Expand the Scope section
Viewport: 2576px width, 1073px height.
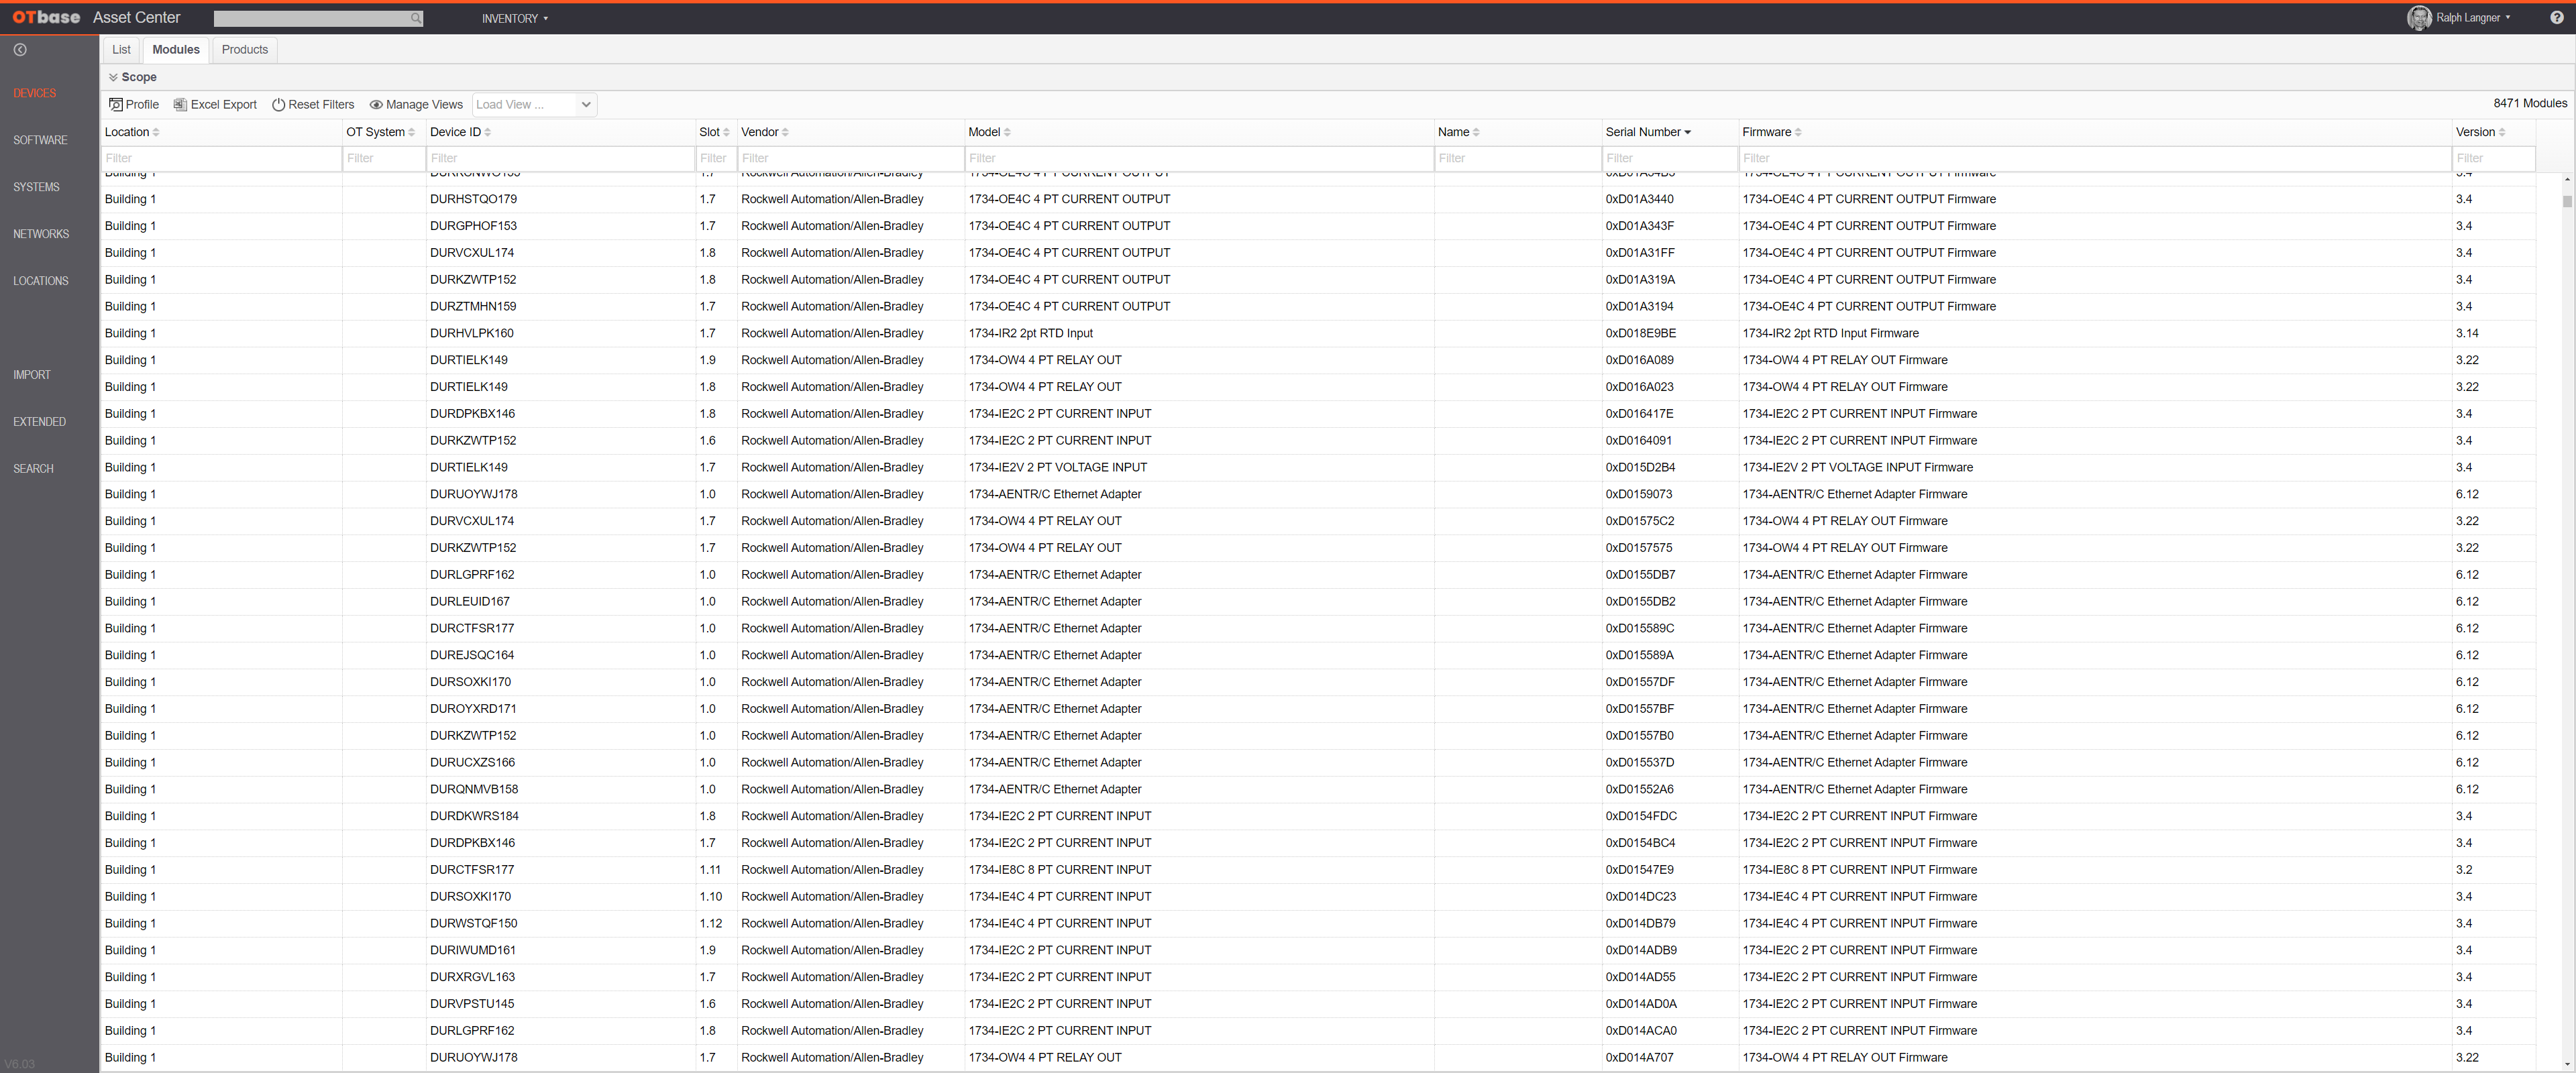click(x=132, y=77)
